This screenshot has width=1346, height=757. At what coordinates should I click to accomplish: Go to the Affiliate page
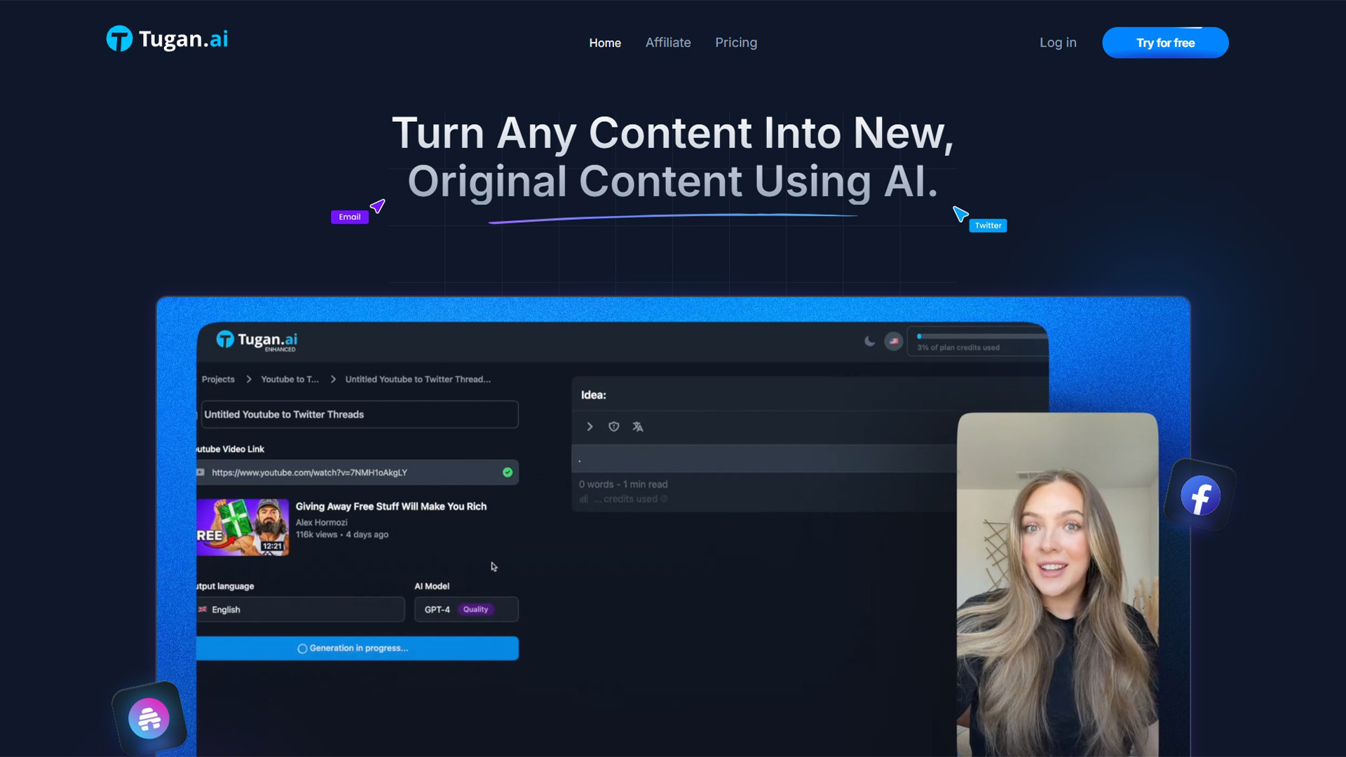668,43
